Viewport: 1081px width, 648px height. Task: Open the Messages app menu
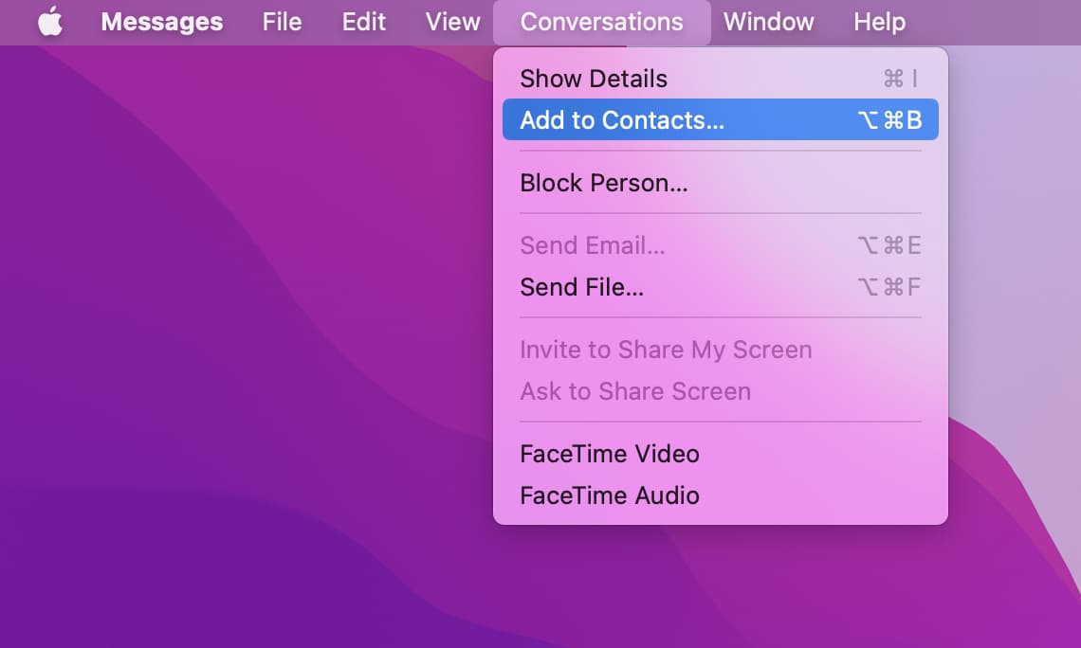tap(162, 22)
